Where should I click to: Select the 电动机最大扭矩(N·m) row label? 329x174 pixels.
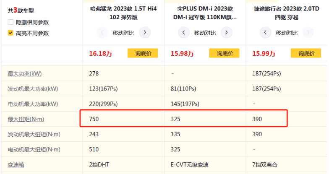(34, 149)
